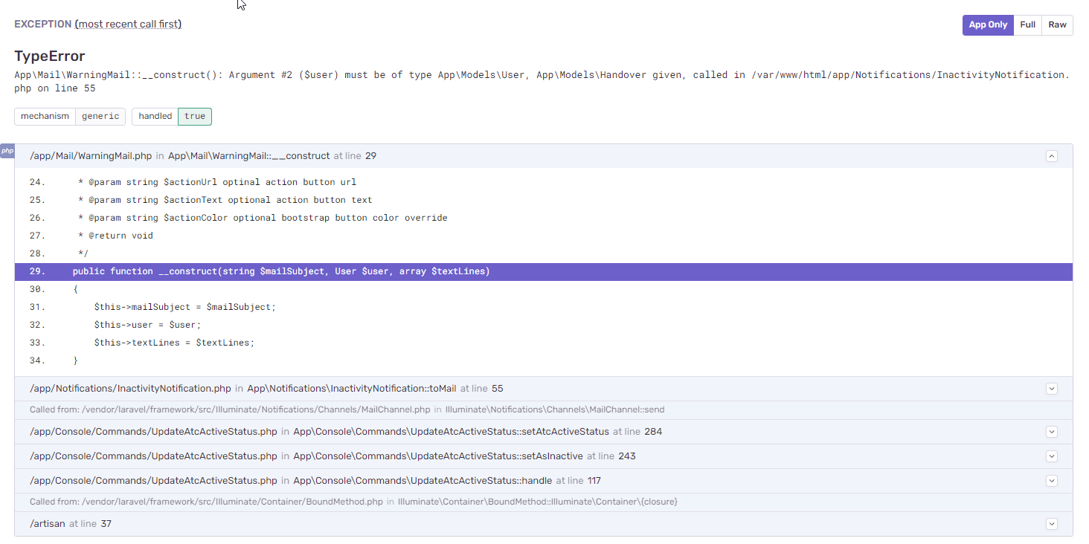Click the 'Called from' MailChannel.php row
1089x544 pixels.
point(544,409)
